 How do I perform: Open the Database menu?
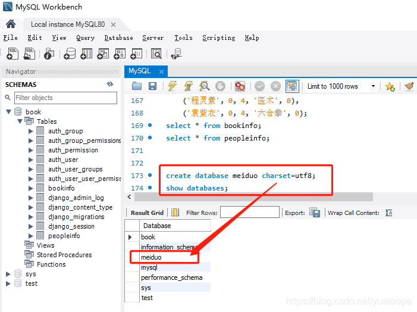coord(118,38)
